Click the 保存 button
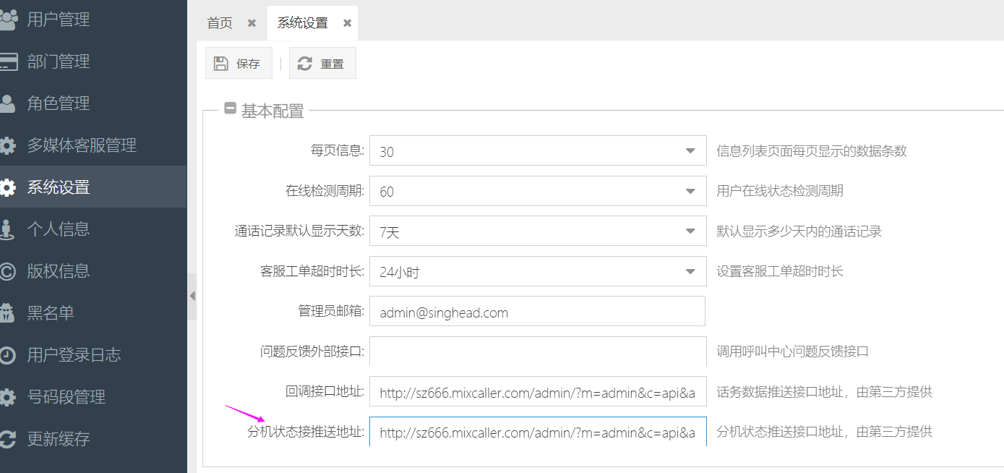Image resolution: width=1004 pixels, height=473 pixels. (x=239, y=64)
